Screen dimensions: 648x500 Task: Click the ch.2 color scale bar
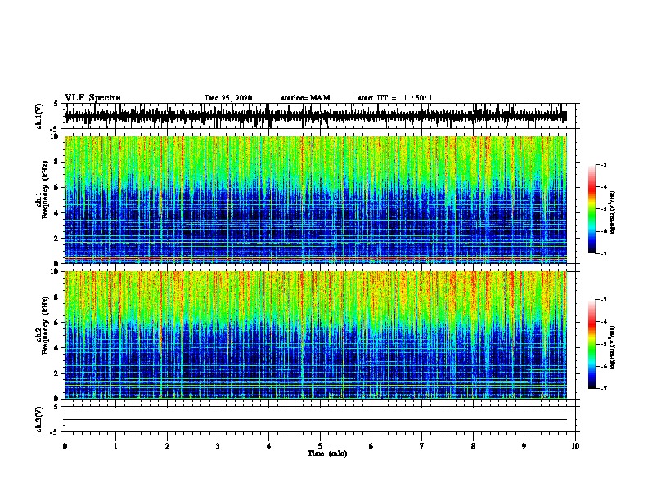coord(592,344)
